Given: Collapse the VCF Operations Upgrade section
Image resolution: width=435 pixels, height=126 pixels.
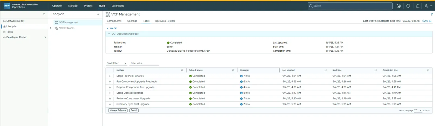Looking at the screenshot, I should (x=109, y=34).
